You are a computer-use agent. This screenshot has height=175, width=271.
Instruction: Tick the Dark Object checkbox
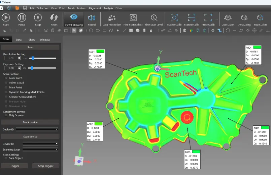(6, 158)
